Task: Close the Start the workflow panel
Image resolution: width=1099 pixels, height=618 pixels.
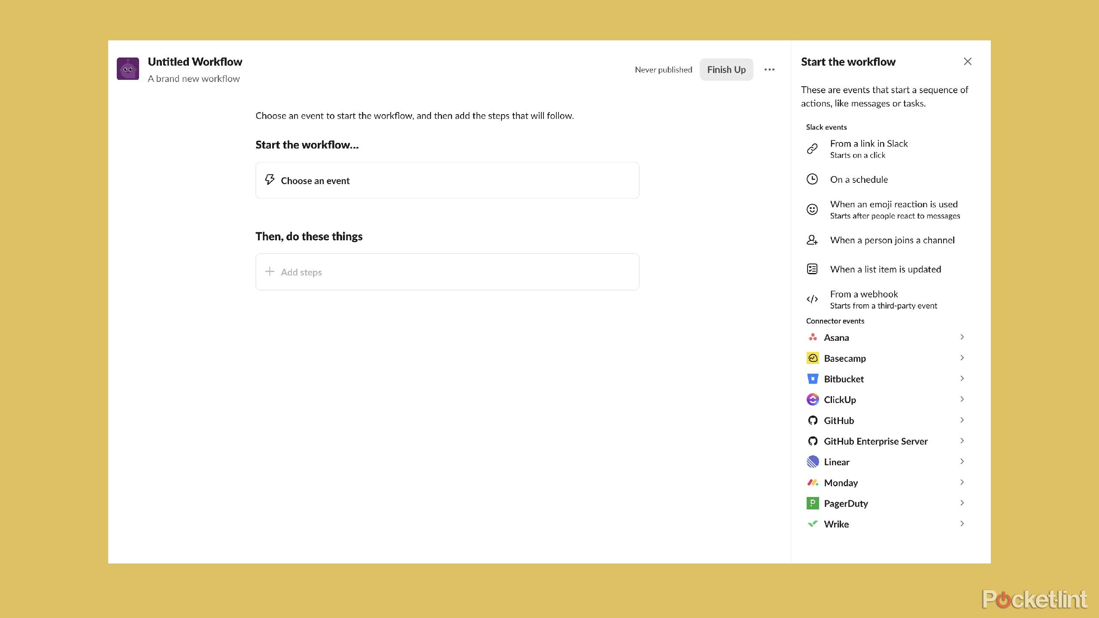Action: pos(968,61)
